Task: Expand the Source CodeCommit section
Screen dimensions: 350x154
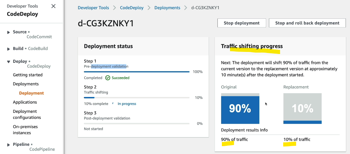Action: pos(9,32)
